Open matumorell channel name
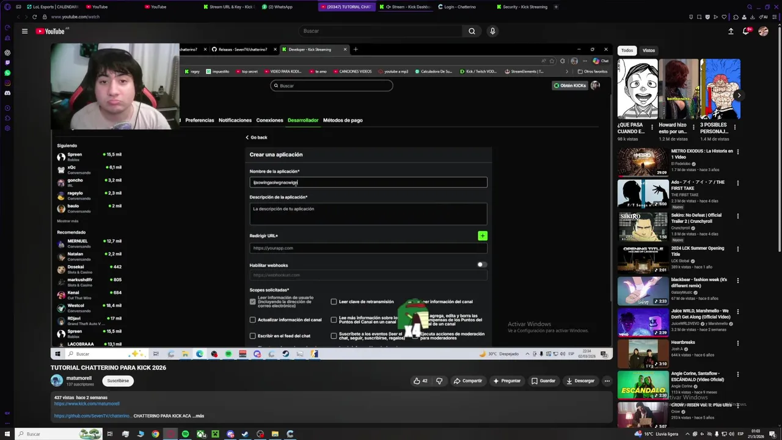The width and height of the screenshot is (782, 440). click(x=79, y=378)
